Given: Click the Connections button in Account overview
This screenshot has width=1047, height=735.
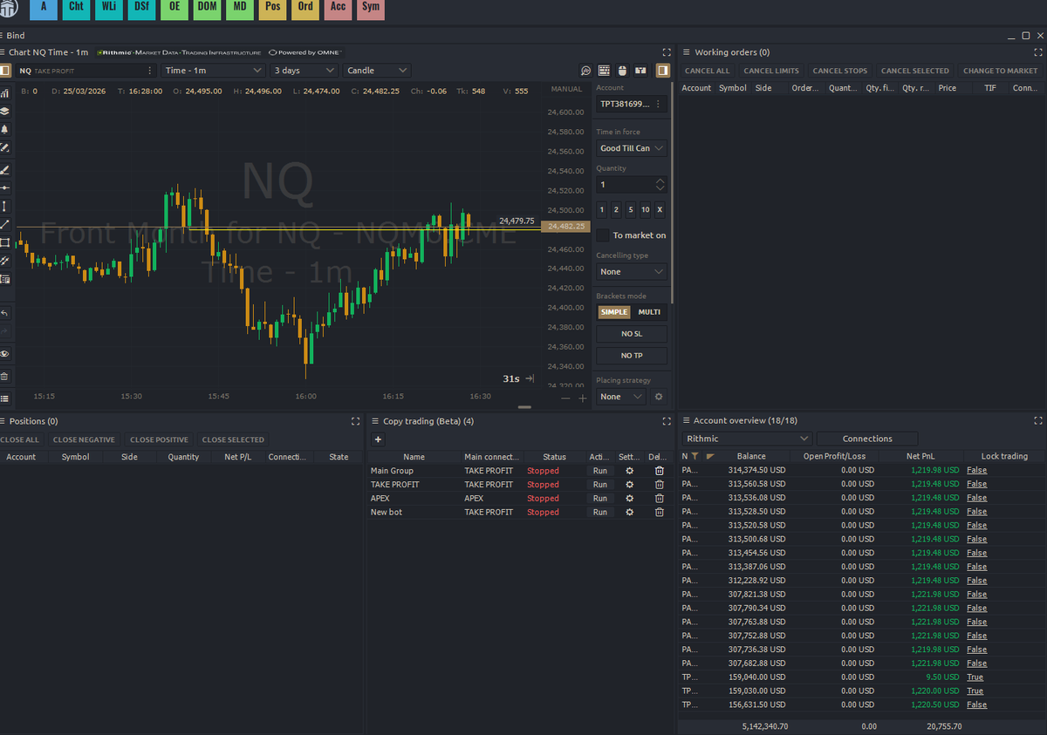Looking at the screenshot, I should point(867,439).
